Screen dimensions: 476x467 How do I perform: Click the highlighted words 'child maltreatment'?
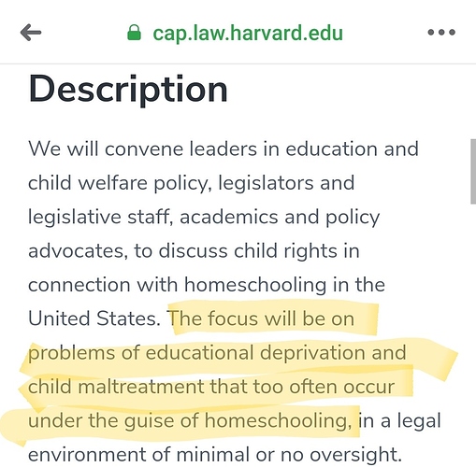[116, 387]
